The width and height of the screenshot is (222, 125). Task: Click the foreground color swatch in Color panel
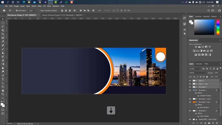[190, 22]
